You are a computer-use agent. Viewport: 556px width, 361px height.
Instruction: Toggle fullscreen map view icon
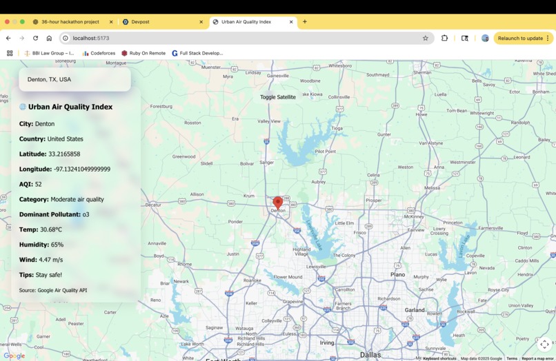545,344
